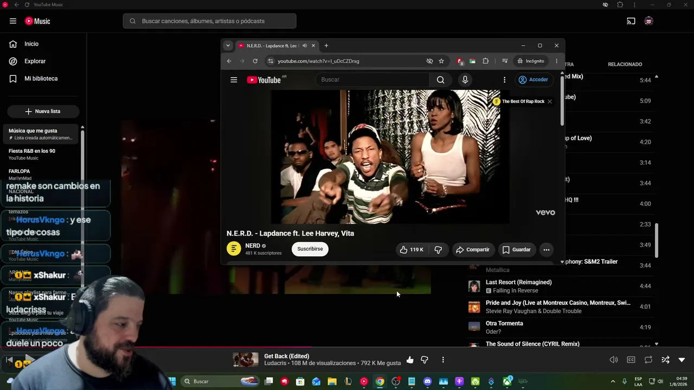The width and height of the screenshot is (694, 390).
Task: Toggle the player bar volume icon
Action: (x=614, y=360)
